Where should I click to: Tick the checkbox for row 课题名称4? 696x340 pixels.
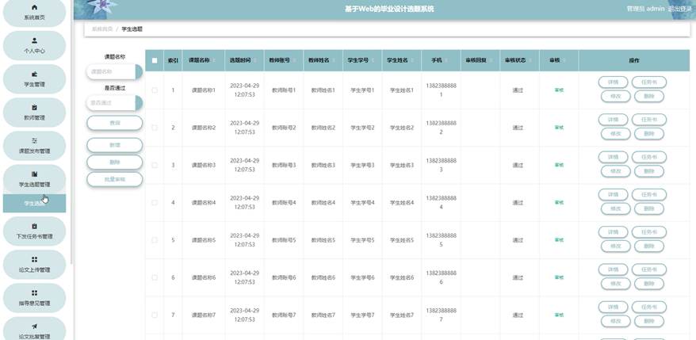155,202
